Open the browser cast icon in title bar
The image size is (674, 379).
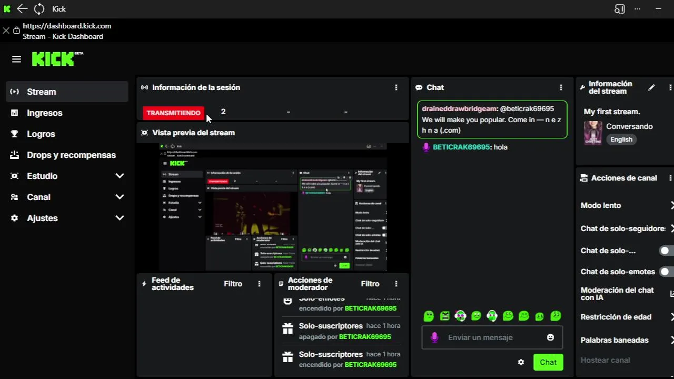(x=620, y=8)
